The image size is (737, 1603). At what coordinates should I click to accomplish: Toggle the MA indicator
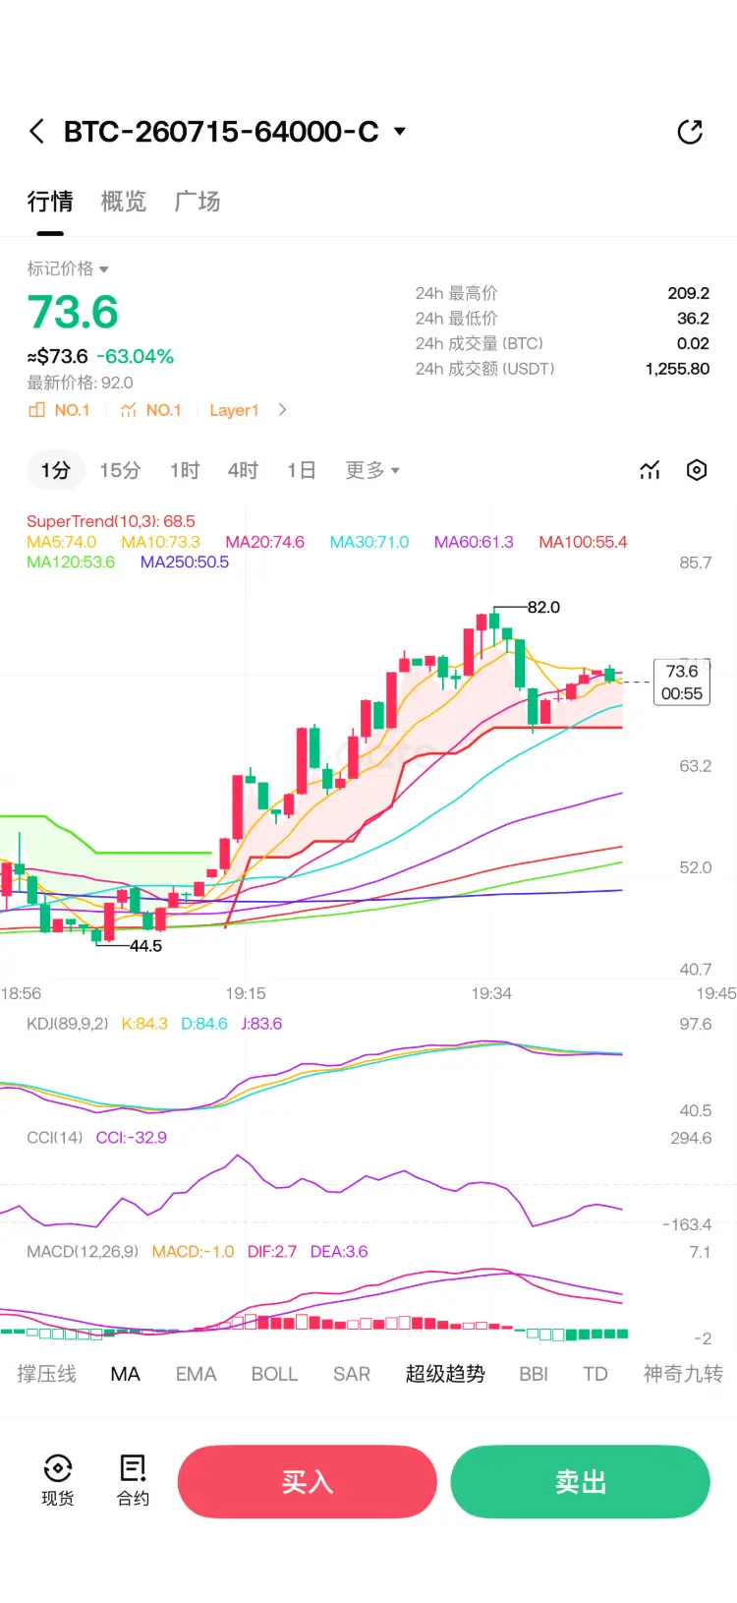click(126, 1374)
